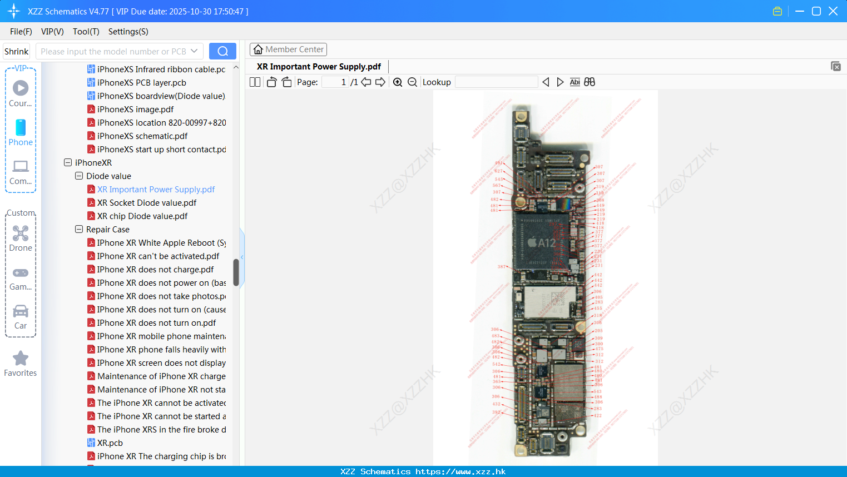Open IPhone XR can't be activated.pdf
This screenshot has height=477, width=847.
point(158,256)
